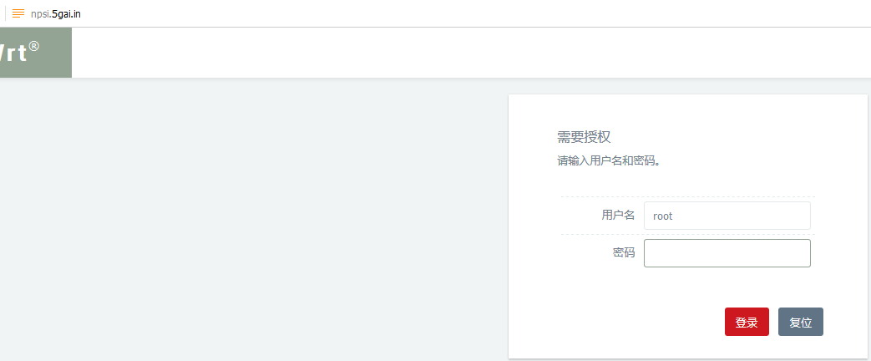871x361 pixels.
Task: Click the gray 复位 reset button
Action: 801,322
